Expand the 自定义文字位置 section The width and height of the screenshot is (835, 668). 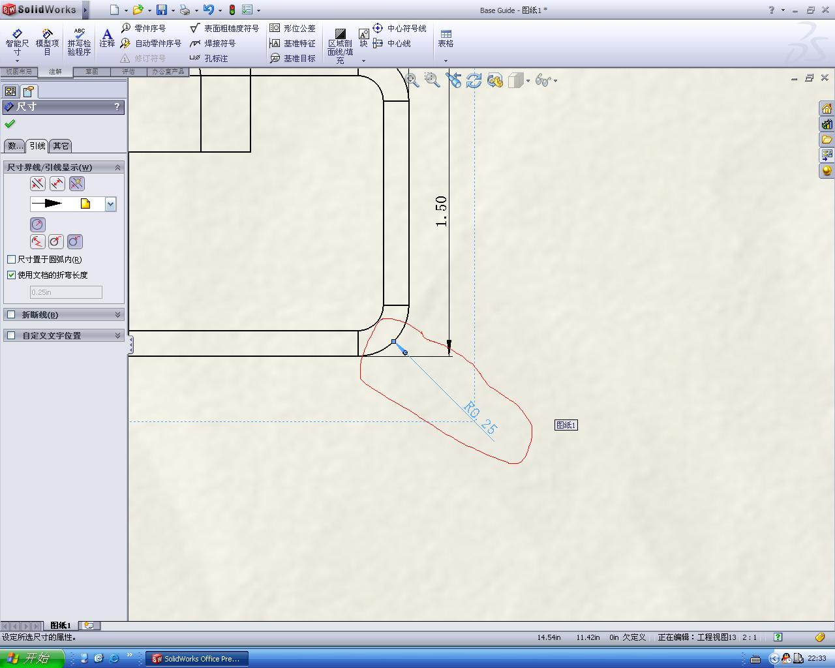(117, 335)
